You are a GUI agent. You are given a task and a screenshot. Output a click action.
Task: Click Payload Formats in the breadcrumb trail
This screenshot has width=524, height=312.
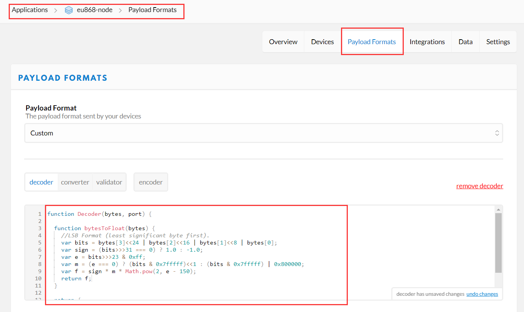click(x=152, y=10)
